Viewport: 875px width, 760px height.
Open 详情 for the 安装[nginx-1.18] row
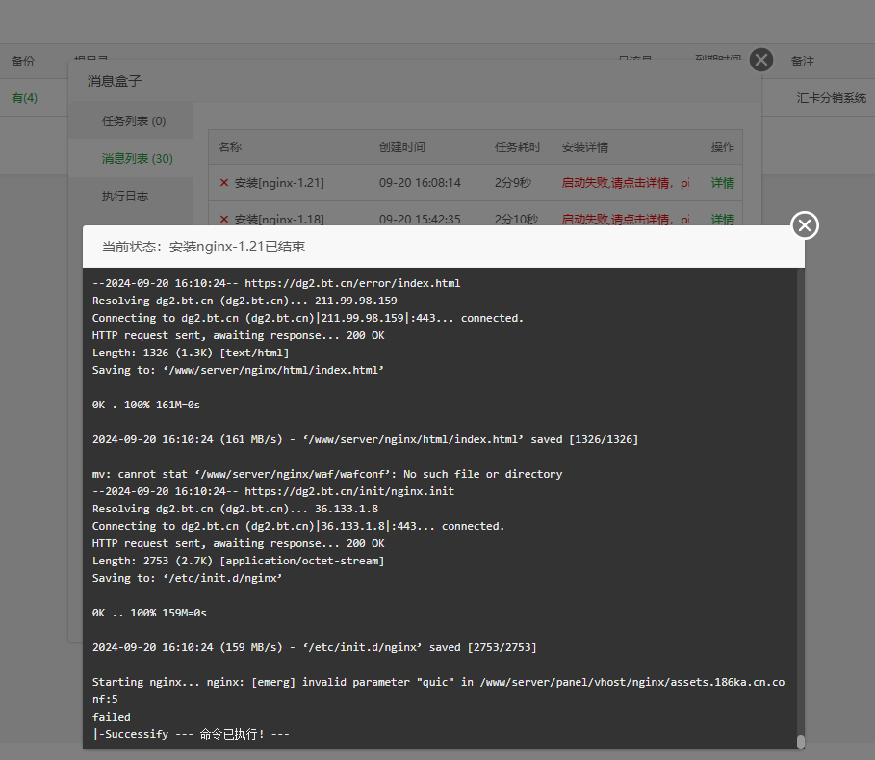[x=722, y=219]
